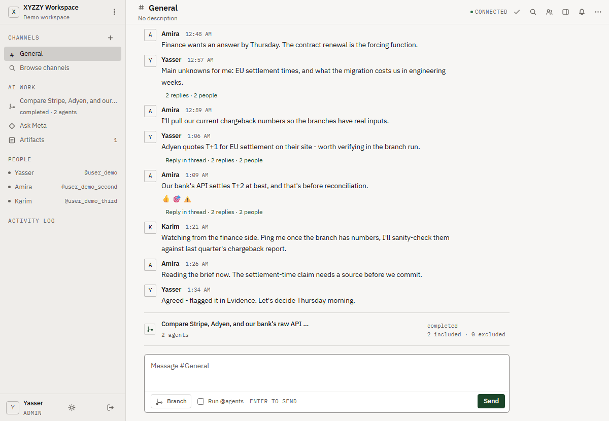Click the Branch button in composer
Screen dimensions: 609x421
click(171, 401)
